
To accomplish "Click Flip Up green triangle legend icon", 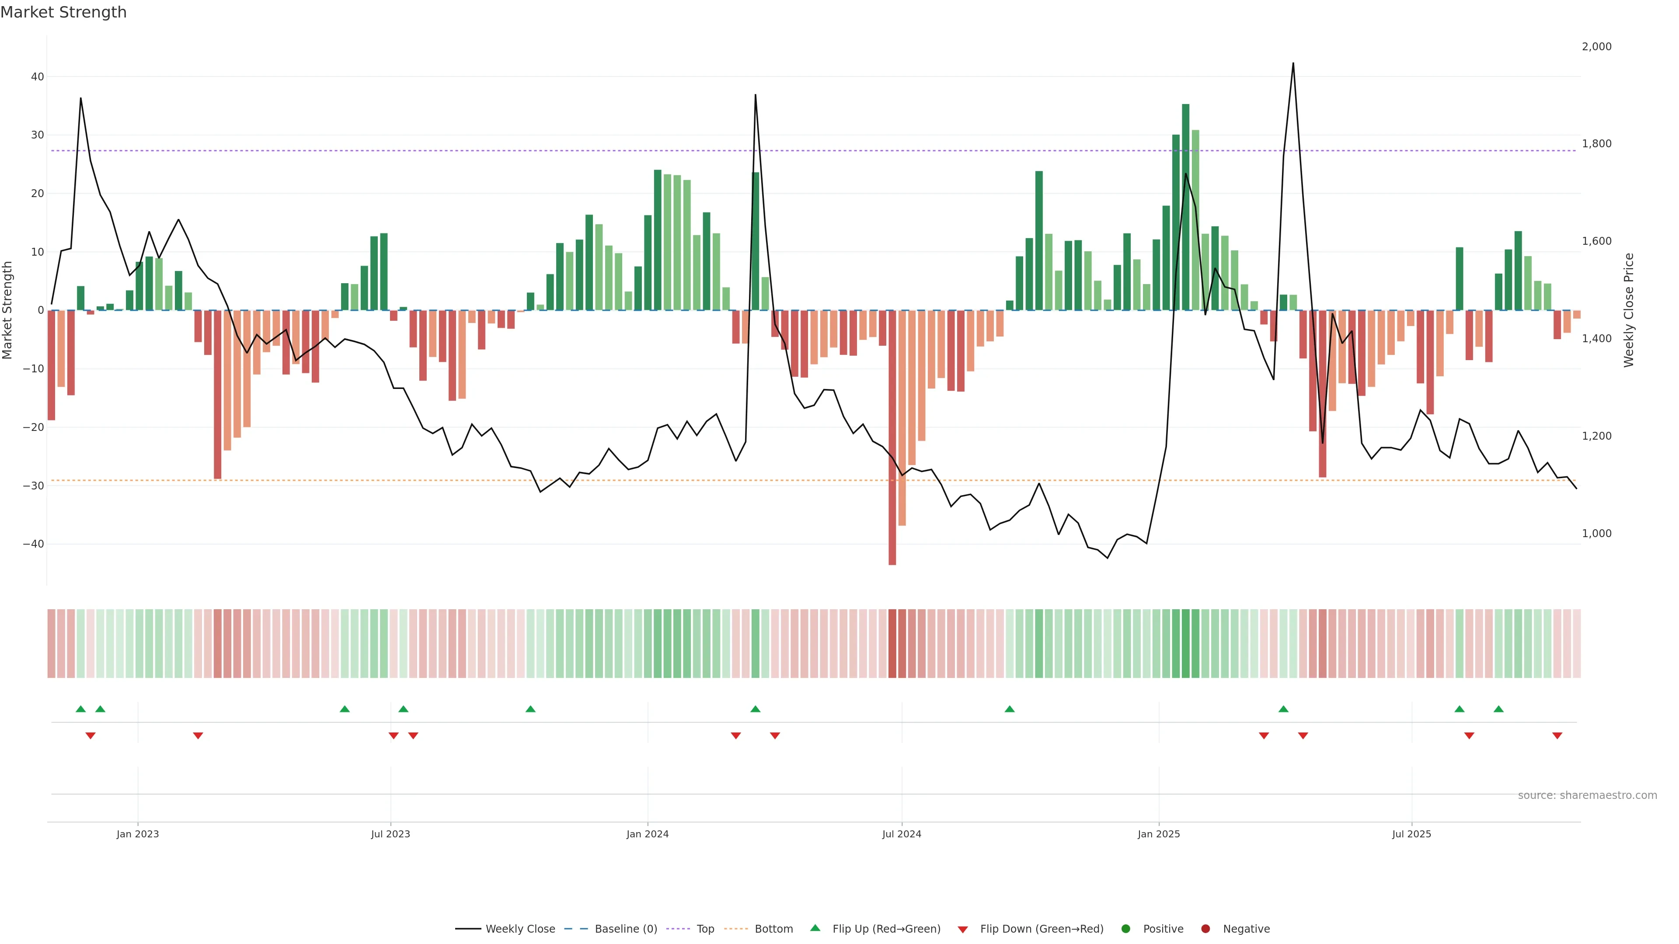I will click(x=815, y=928).
